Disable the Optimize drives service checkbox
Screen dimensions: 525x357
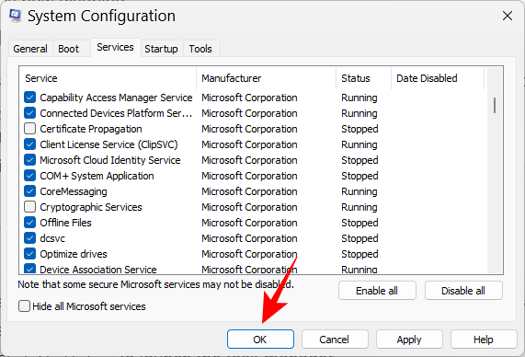[x=29, y=254]
